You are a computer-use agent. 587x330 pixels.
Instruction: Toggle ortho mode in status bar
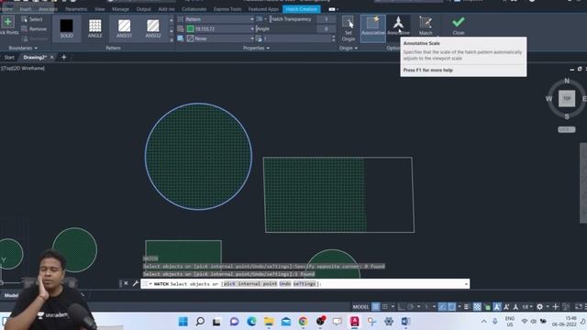tap(402, 307)
